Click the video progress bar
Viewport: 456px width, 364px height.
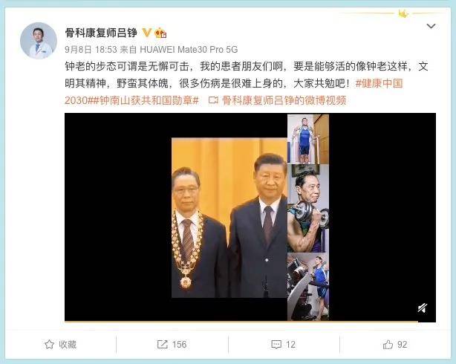[241, 321]
